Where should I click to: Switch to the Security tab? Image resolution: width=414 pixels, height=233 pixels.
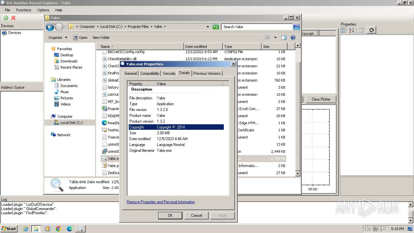(169, 73)
